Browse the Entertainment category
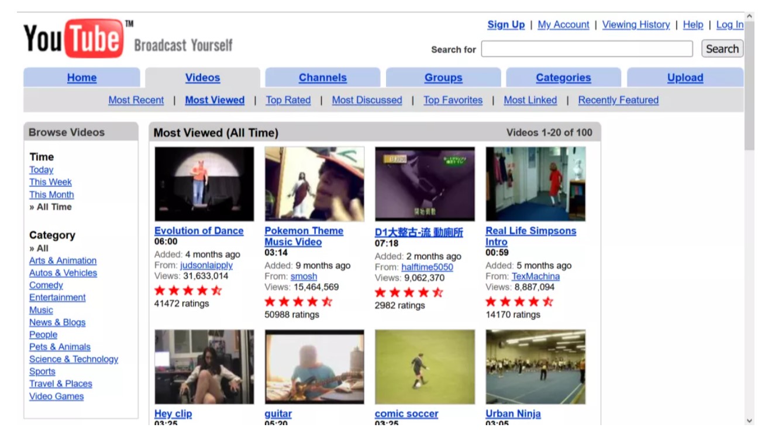 click(57, 297)
